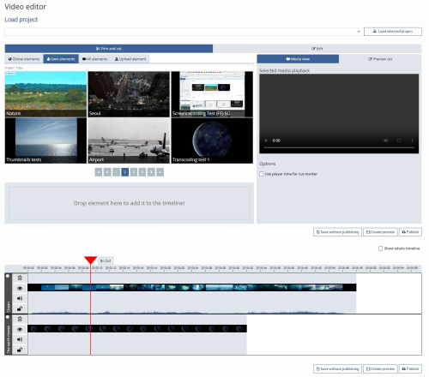Screen dimensions: 429x377
Task: Select the Airport video thumbnail
Action: [x=129, y=141]
